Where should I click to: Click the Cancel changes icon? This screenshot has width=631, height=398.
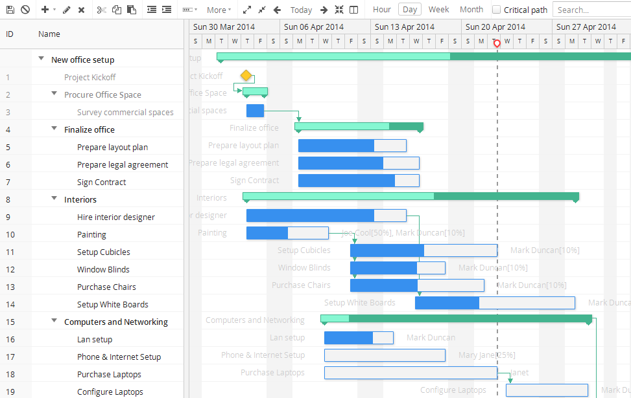tap(25, 10)
